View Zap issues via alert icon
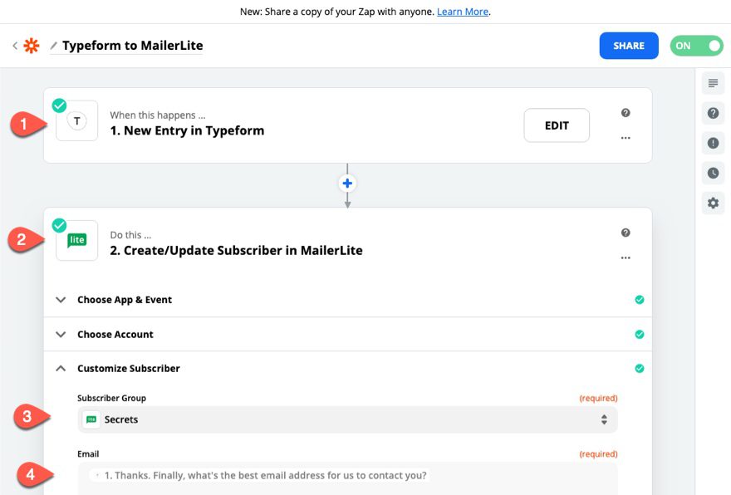 [712, 143]
